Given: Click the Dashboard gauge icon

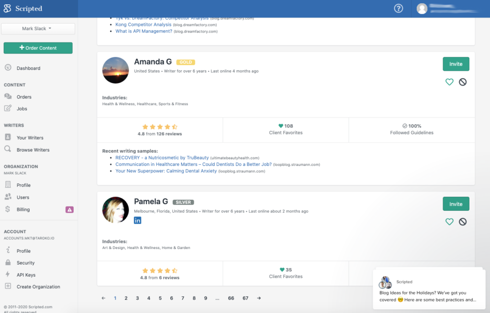Looking at the screenshot, I should (x=8, y=67).
